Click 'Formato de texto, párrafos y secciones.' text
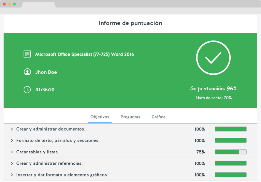This screenshot has height=182, width=261. point(58,141)
